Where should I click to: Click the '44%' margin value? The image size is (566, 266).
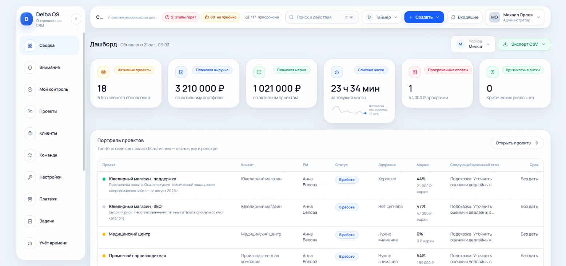pyautogui.click(x=421, y=179)
